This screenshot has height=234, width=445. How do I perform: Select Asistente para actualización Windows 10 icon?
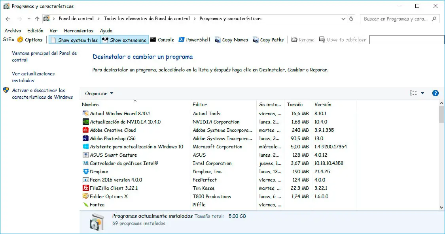point(85,146)
